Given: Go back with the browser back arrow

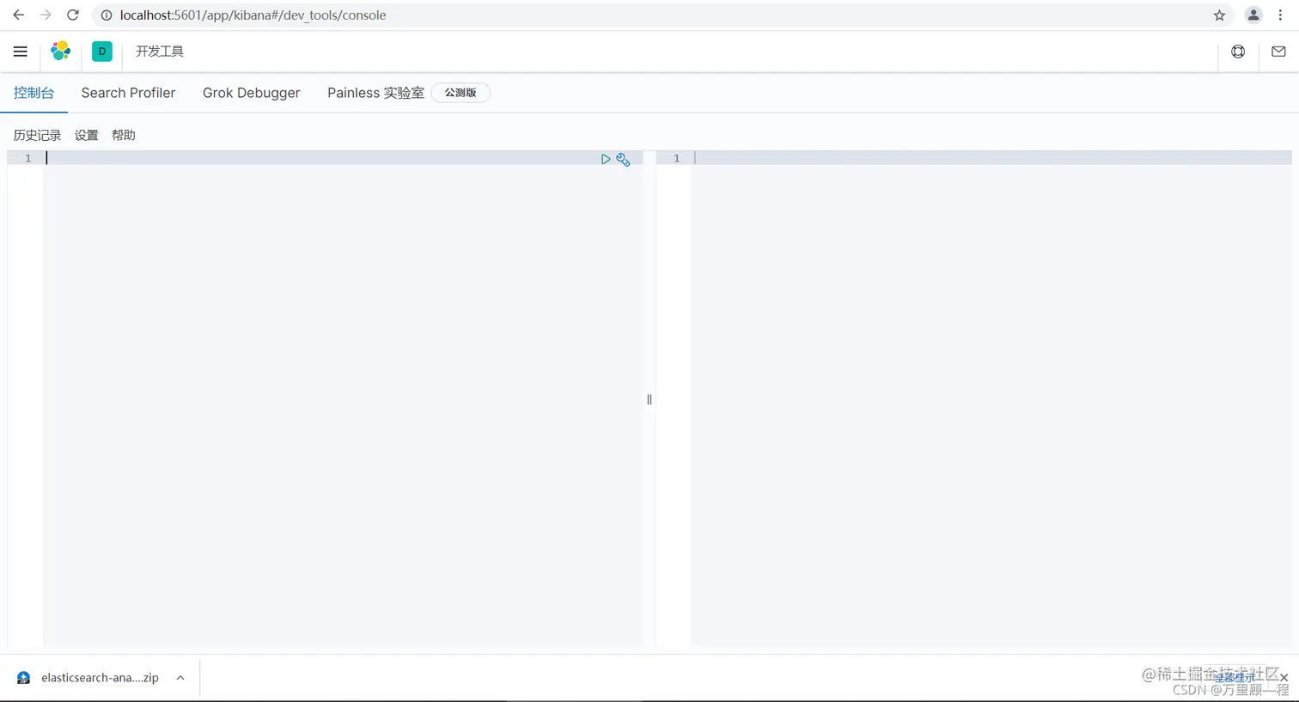Looking at the screenshot, I should point(18,15).
